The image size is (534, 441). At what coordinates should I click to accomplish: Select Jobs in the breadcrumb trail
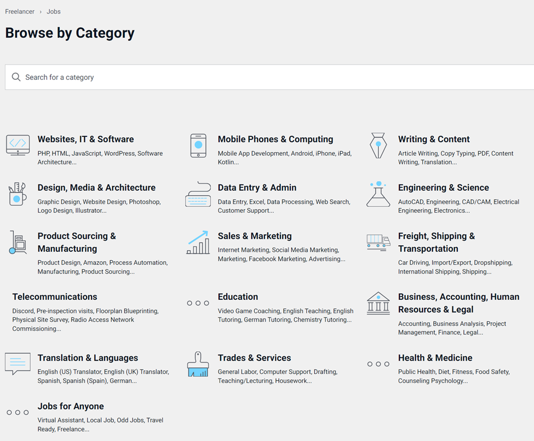pos(54,11)
